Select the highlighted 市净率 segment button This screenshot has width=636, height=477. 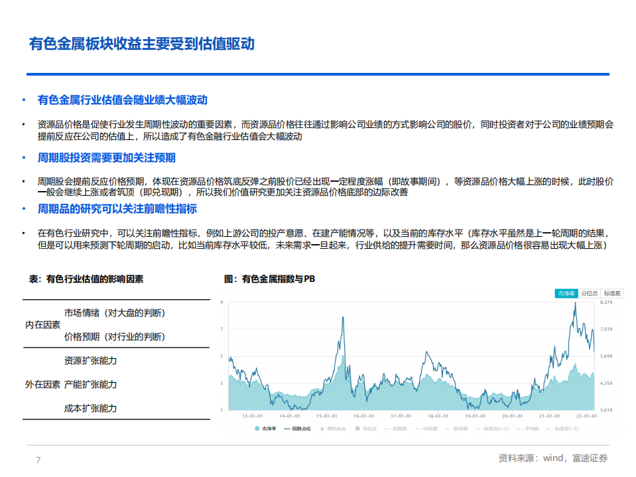point(566,293)
